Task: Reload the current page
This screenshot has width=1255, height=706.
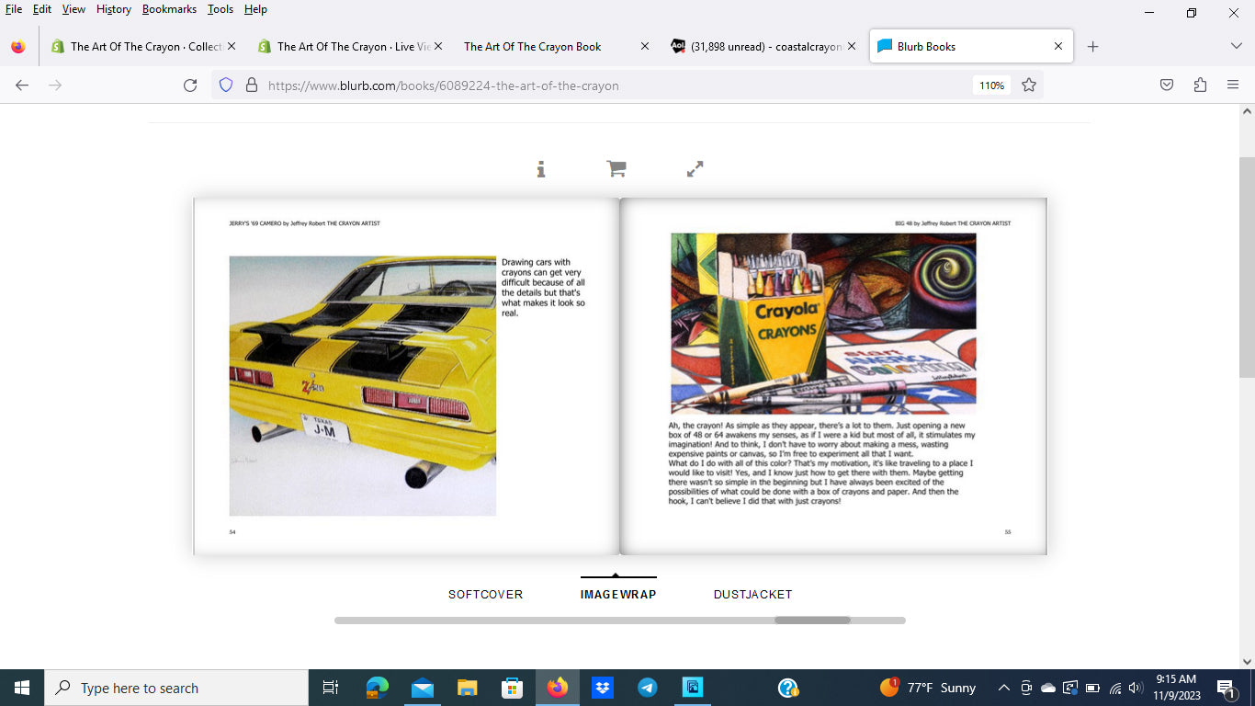Action: pyautogui.click(x=190, y=85)
